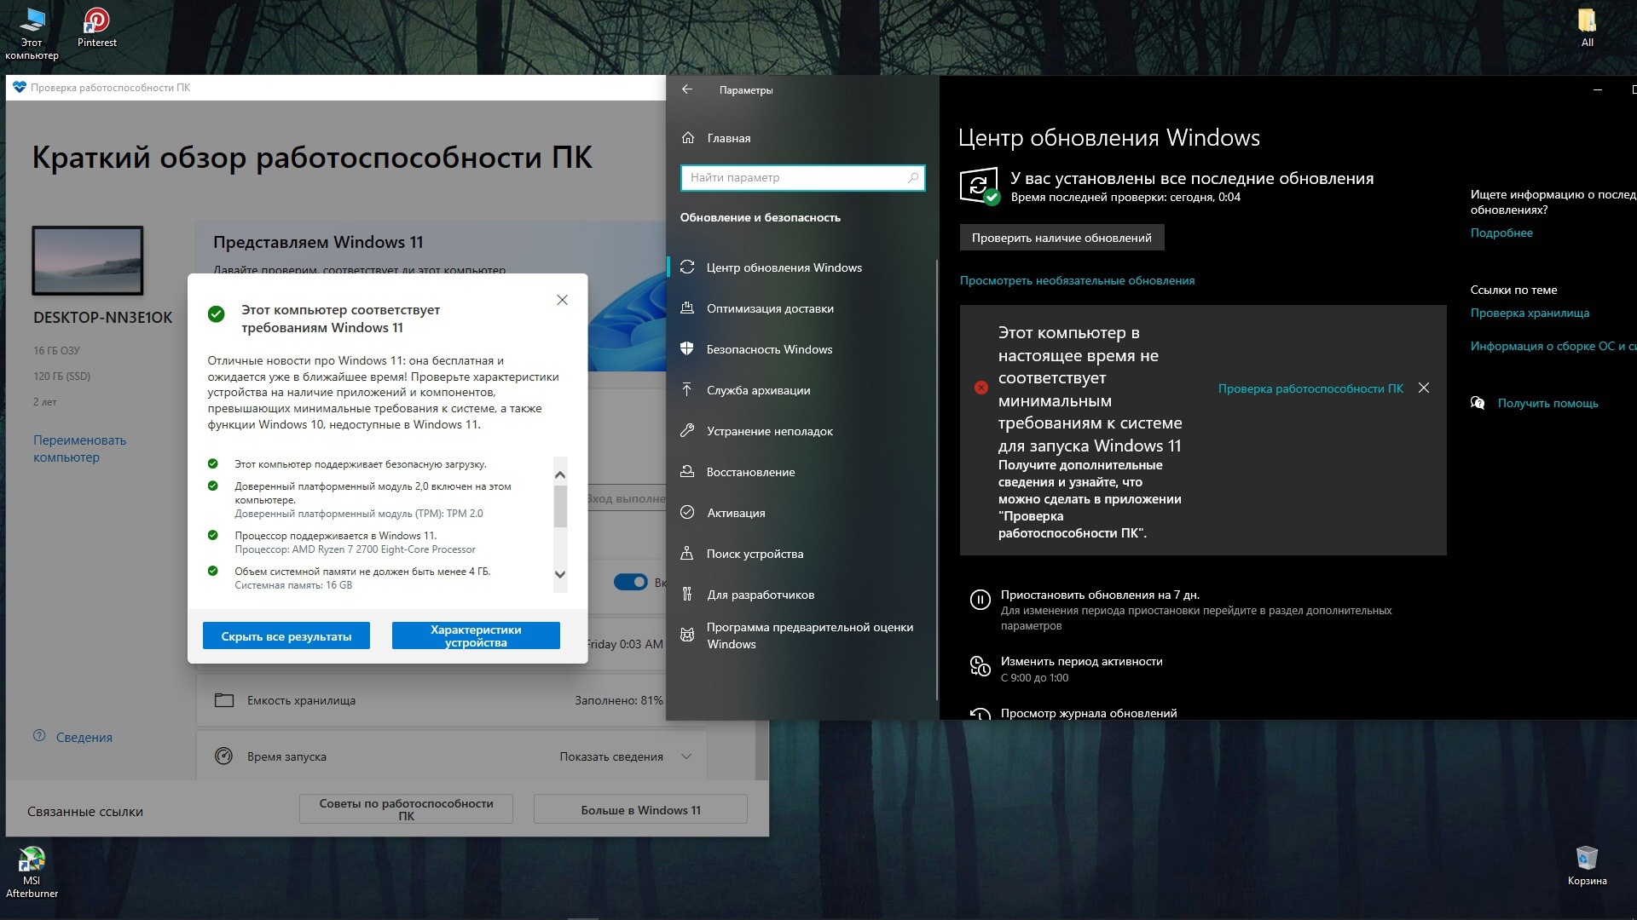Click the Settings back arrow icon
1637x920 pixels.
point(687,89)
